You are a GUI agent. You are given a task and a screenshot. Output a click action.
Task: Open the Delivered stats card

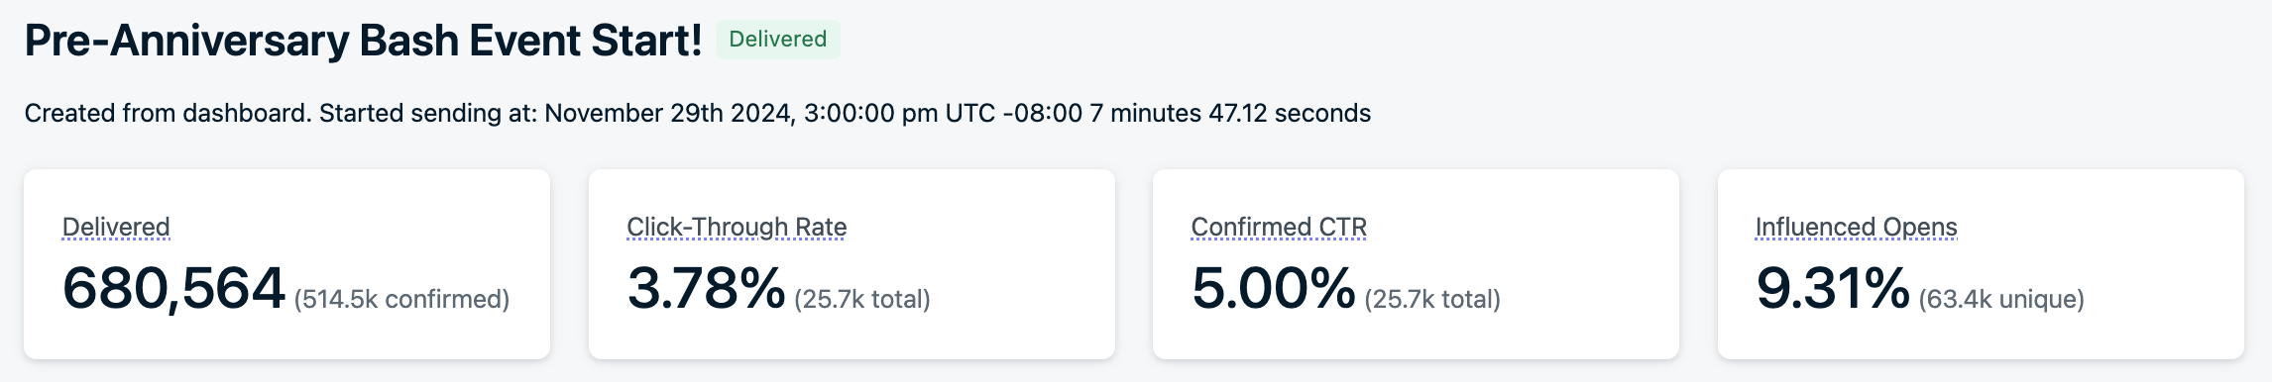286,264
